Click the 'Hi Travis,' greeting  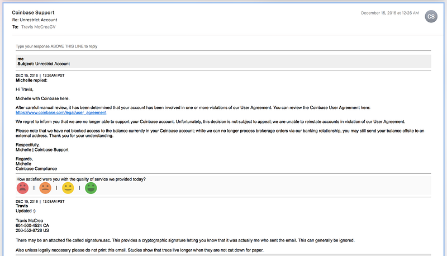(x=25, y=89)
